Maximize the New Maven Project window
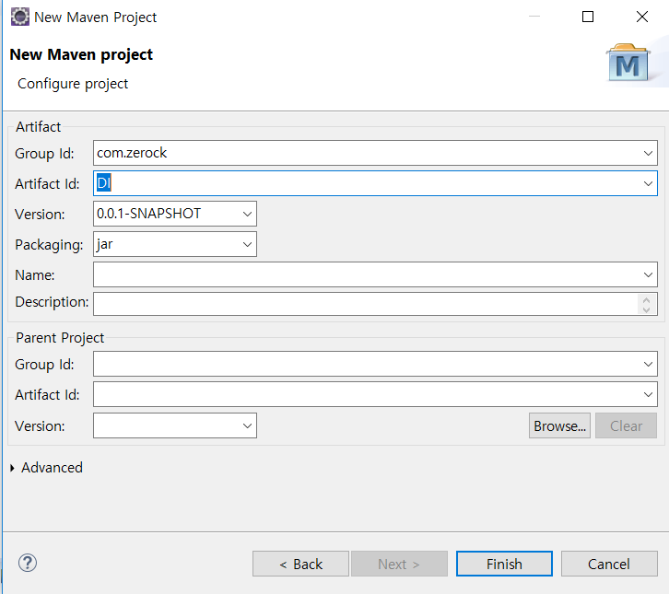This screenshot has width=669, height=594. [x=588, y=17]
